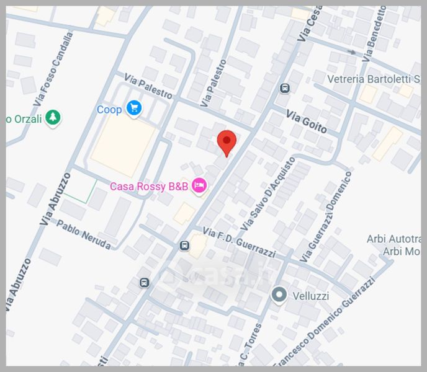Image resolution: width=427 pixels, height=372 pixels.
Task: Click the red location pin marker
Action: 227,143
